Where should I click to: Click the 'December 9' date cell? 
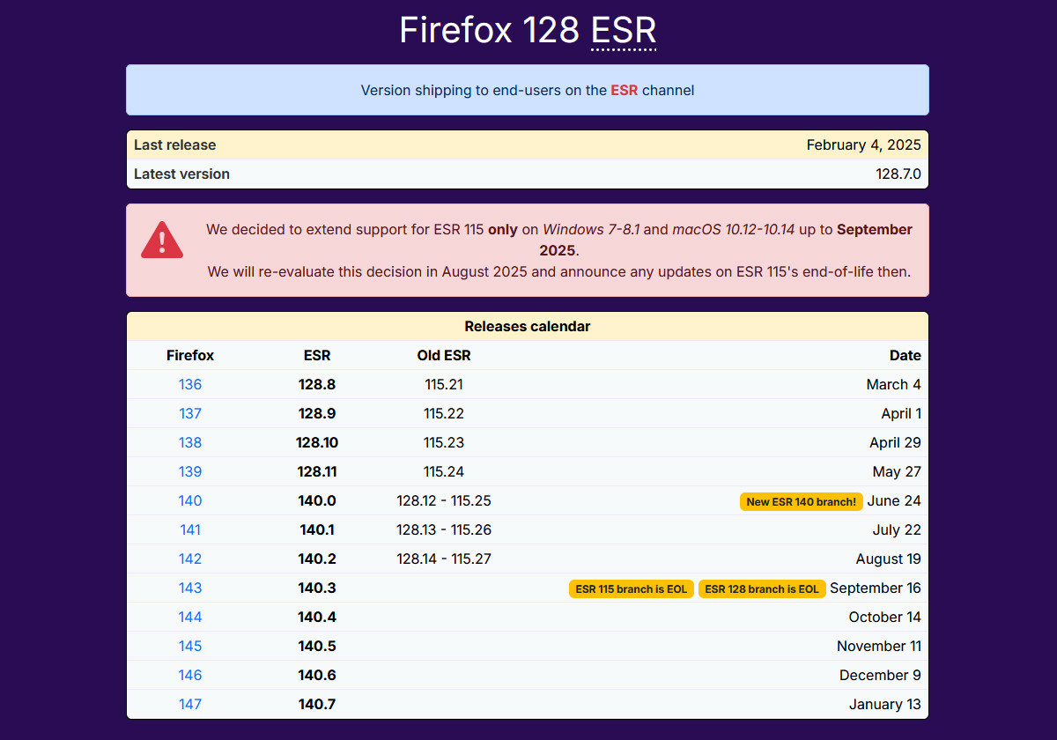(880, 675)
